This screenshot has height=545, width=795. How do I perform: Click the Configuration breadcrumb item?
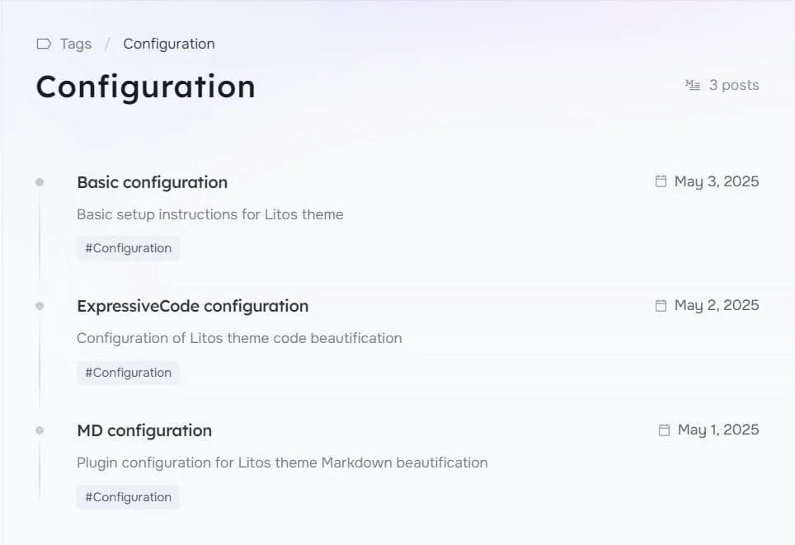(169, 44)
